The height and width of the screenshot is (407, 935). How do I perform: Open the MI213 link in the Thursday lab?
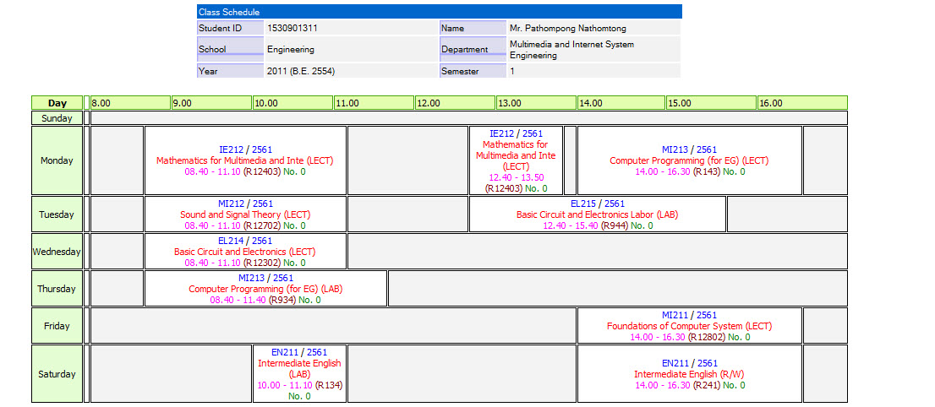pos(252,278)
